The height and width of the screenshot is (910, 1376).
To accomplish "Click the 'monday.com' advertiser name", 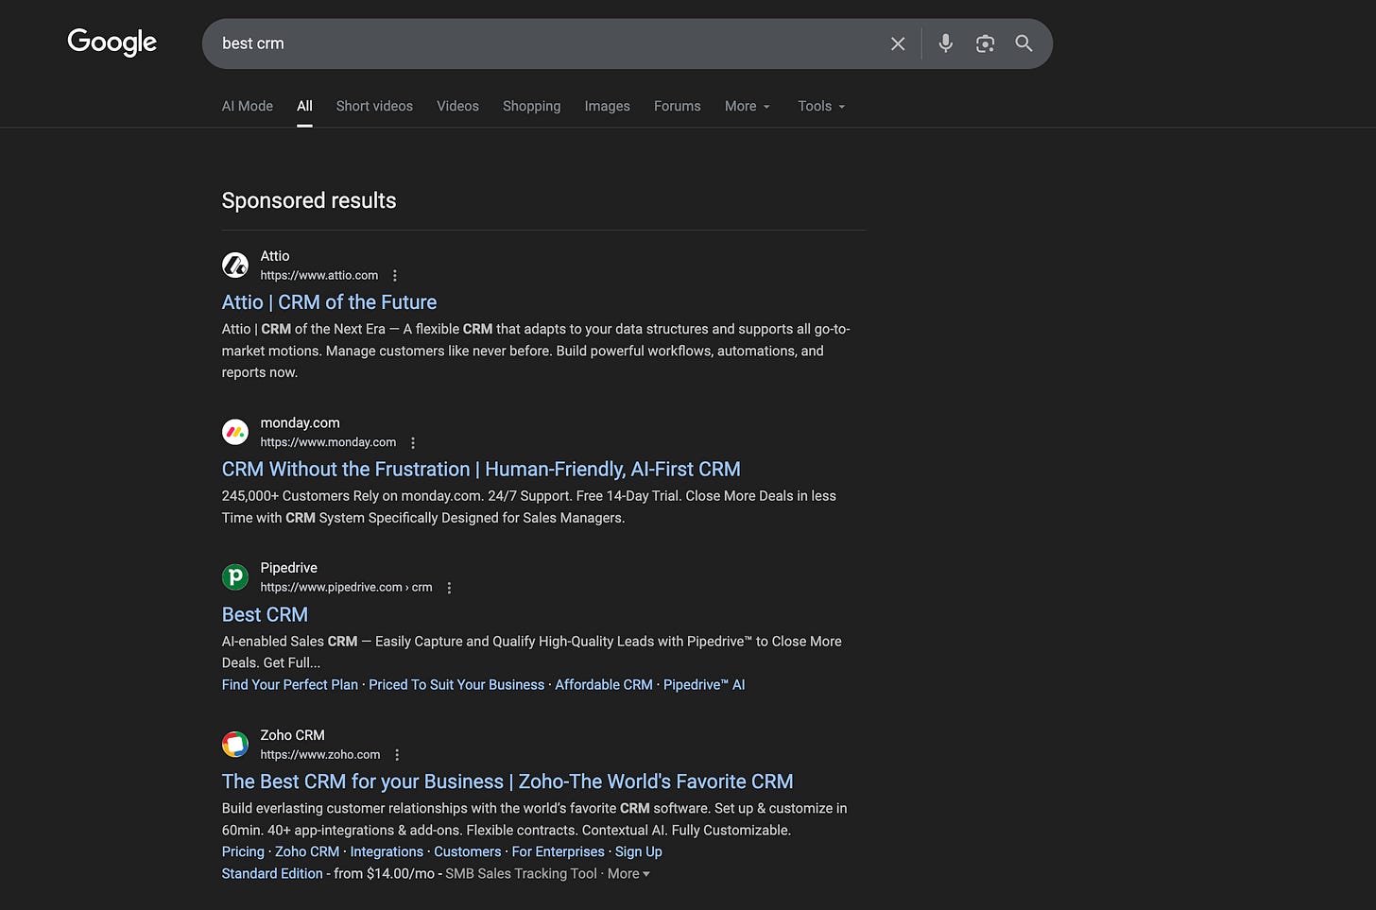I will [300, 423].
